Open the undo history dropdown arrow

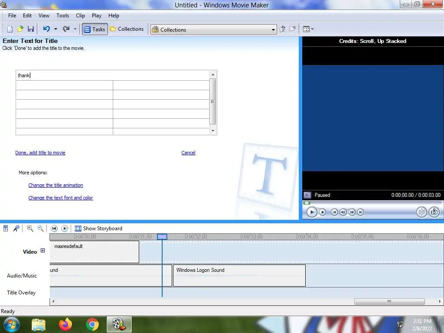coord(55,29)
